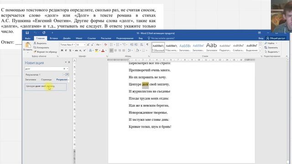Image resolution: width=292 pixels, height=164 pixels.
Task: Align text right in paragraph group
Action: coord(120,51)
